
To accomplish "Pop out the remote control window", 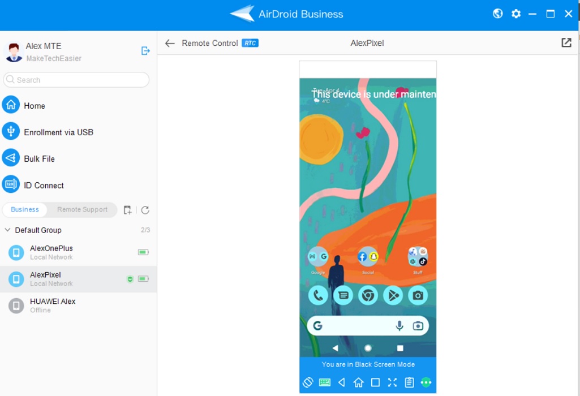I will pyautogui.click(x=566, y=42).
